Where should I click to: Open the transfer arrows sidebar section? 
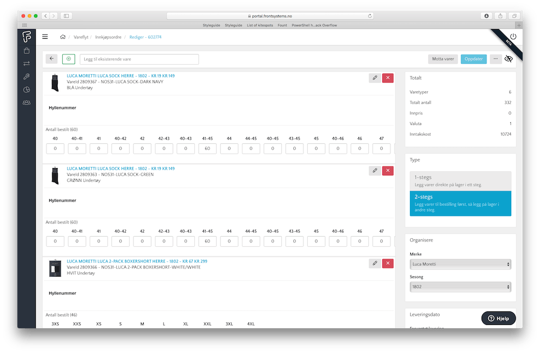coord(26,64)
